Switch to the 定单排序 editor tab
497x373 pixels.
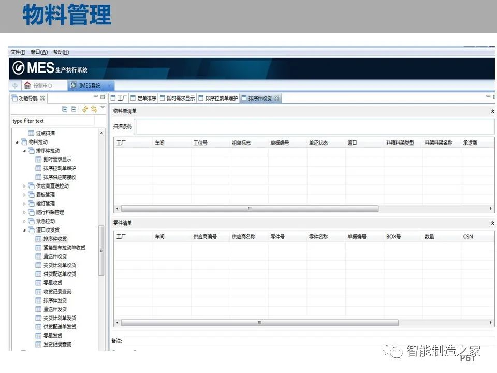pos(143,98)
